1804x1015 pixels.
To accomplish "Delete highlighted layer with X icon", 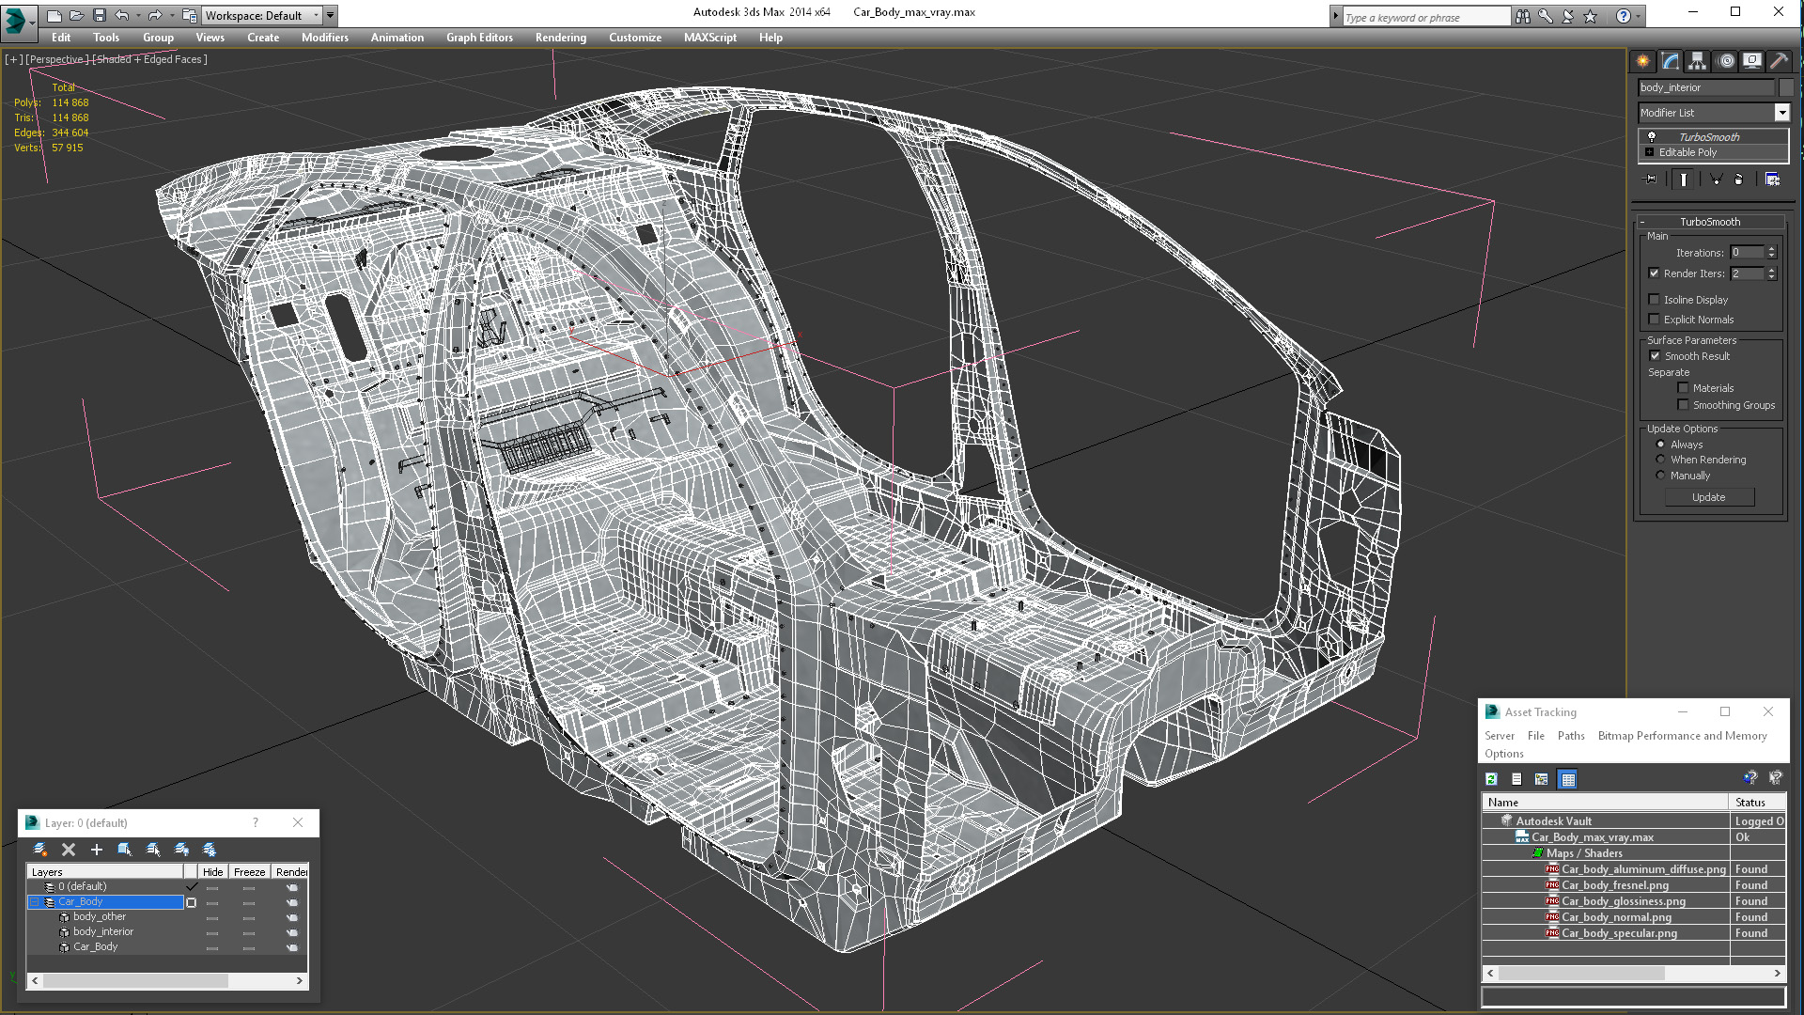I will 69,850.
